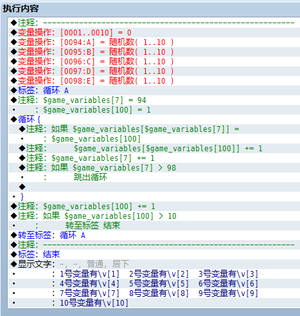Image resolution: width=300 pixels, height=316 pixels.
Task: Click the 执行内容 panel heading
Action: pos(21,8)
